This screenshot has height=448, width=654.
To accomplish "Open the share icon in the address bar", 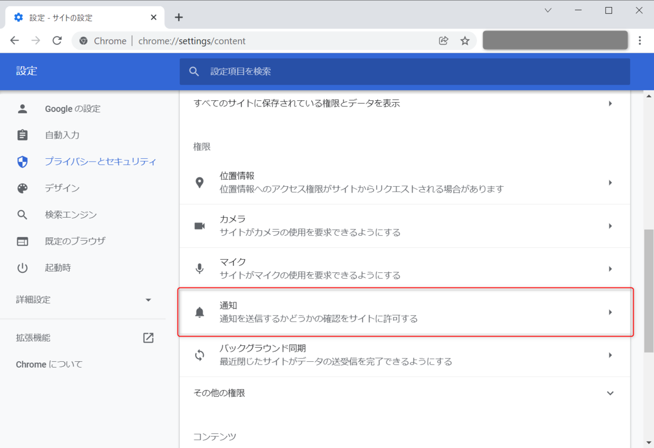I will click(443, 40).
